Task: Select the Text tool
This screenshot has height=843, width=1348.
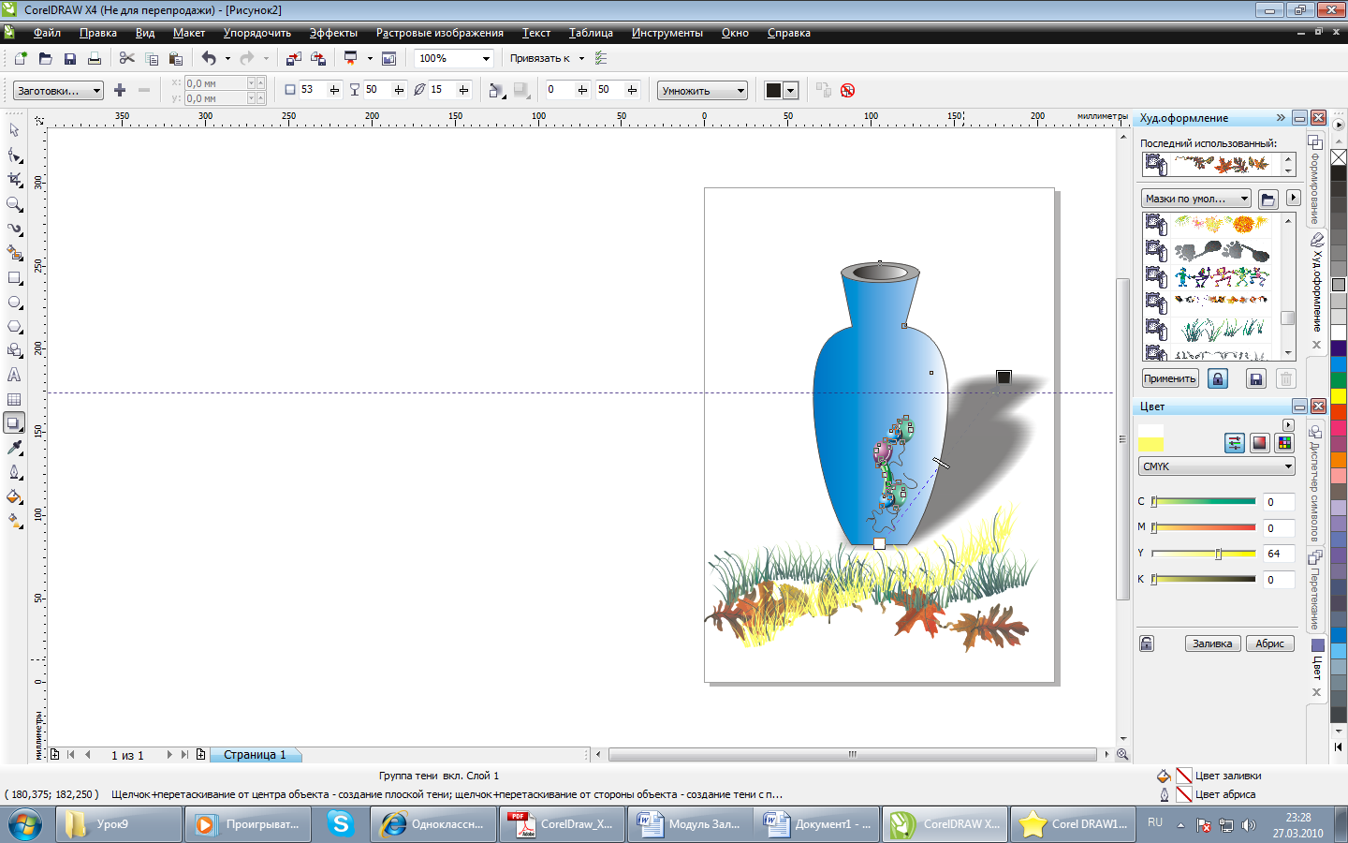Action: [x=14, y=375]
